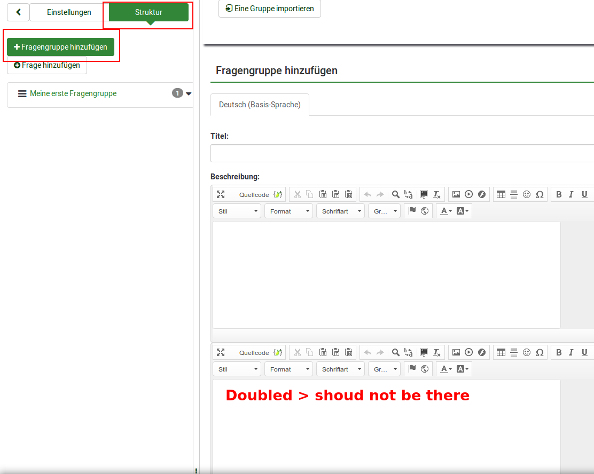
Task: Open the Format dropdown in upper editor
Action: (289, 211)
